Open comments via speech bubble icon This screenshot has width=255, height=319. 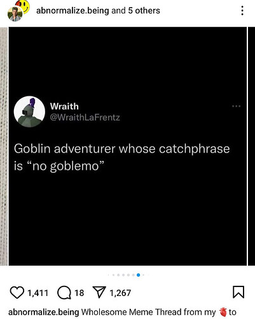click(x=64, y=293)
